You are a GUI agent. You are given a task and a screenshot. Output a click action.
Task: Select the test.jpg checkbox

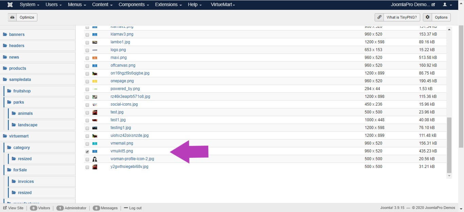(x=87, y=112)
